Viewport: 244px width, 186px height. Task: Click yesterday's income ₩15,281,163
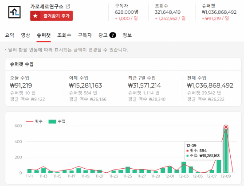click(x=86, y=85)
